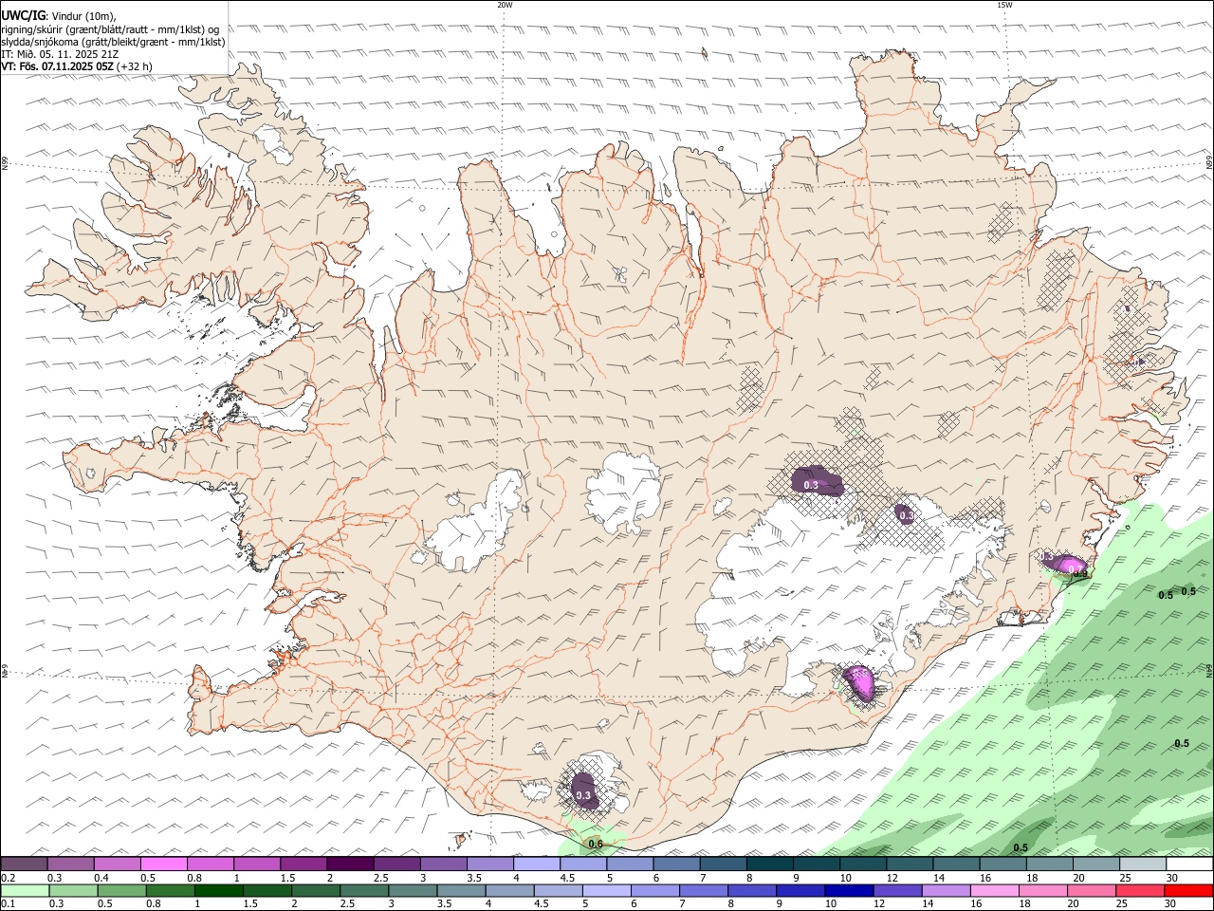The width and height of the screenshot is (1214, 911).
Task: Pick the dark purple 0.2 swatch in top legend row
Action: pyautogui.click(x=25, y=865)
